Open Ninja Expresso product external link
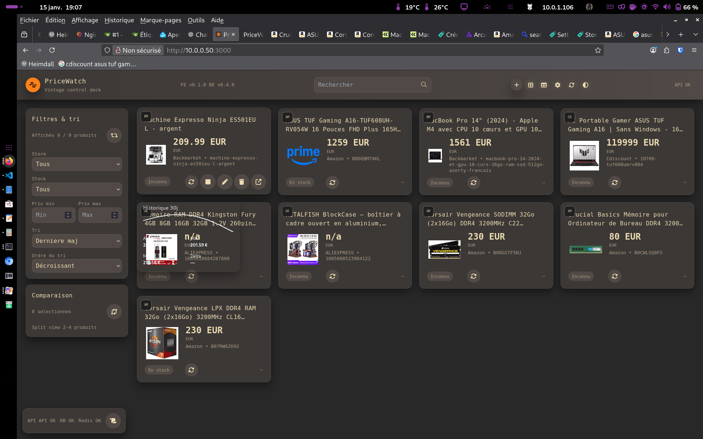This screenshot has height=439, width=703. click(x=258, y=182)
